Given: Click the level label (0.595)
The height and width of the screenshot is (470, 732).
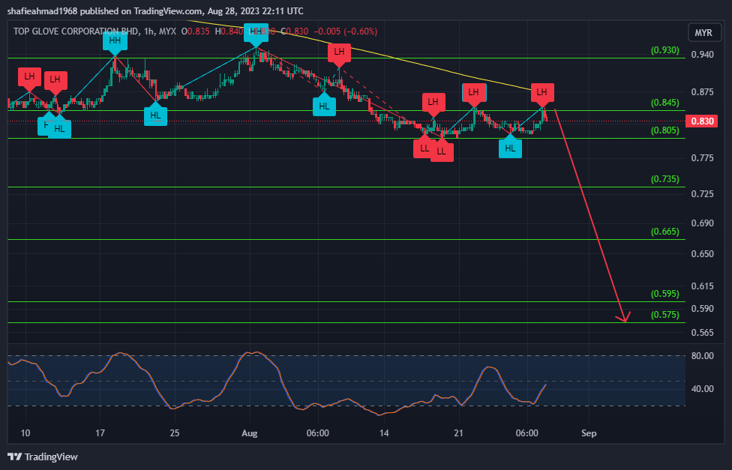Looking at the screenshot, I should [x=664, y=294].
